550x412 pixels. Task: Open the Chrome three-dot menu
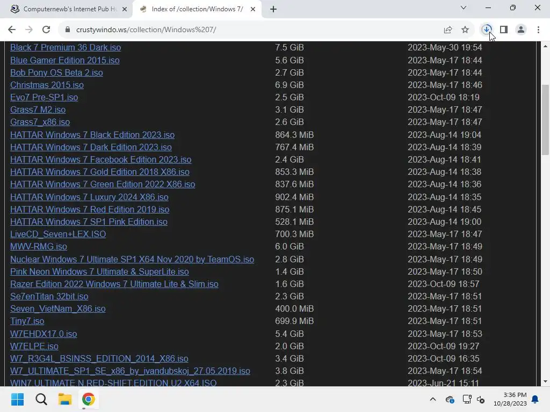(x=538, y=30)
